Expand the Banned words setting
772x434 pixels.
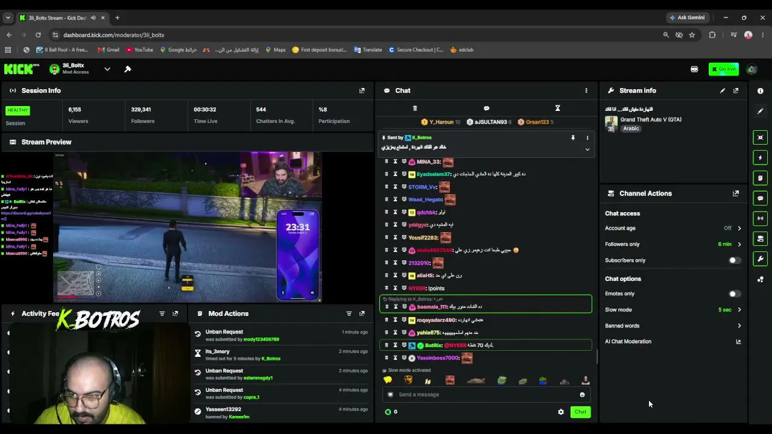pos(739,326)
